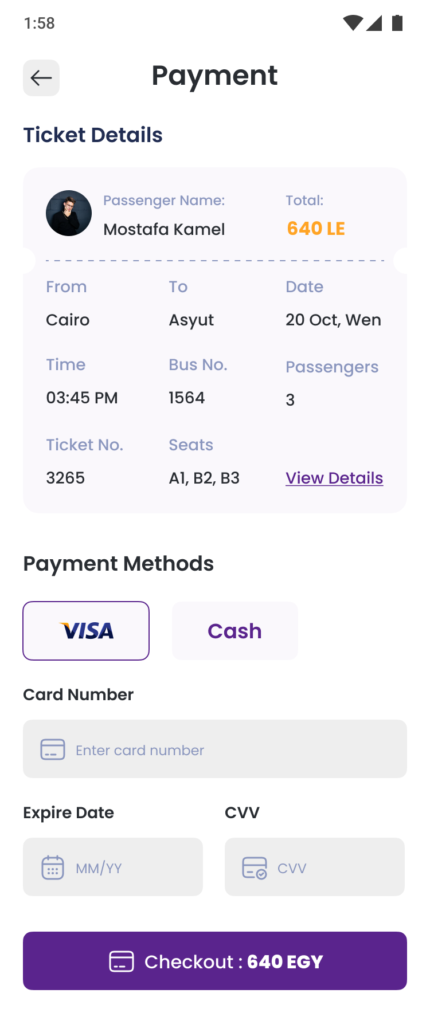Click the calendar icon in Expire Date

click(53, 867)
